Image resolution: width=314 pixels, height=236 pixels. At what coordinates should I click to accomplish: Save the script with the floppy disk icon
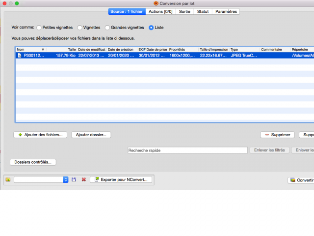pyautogui.click(x=74, y=179)
